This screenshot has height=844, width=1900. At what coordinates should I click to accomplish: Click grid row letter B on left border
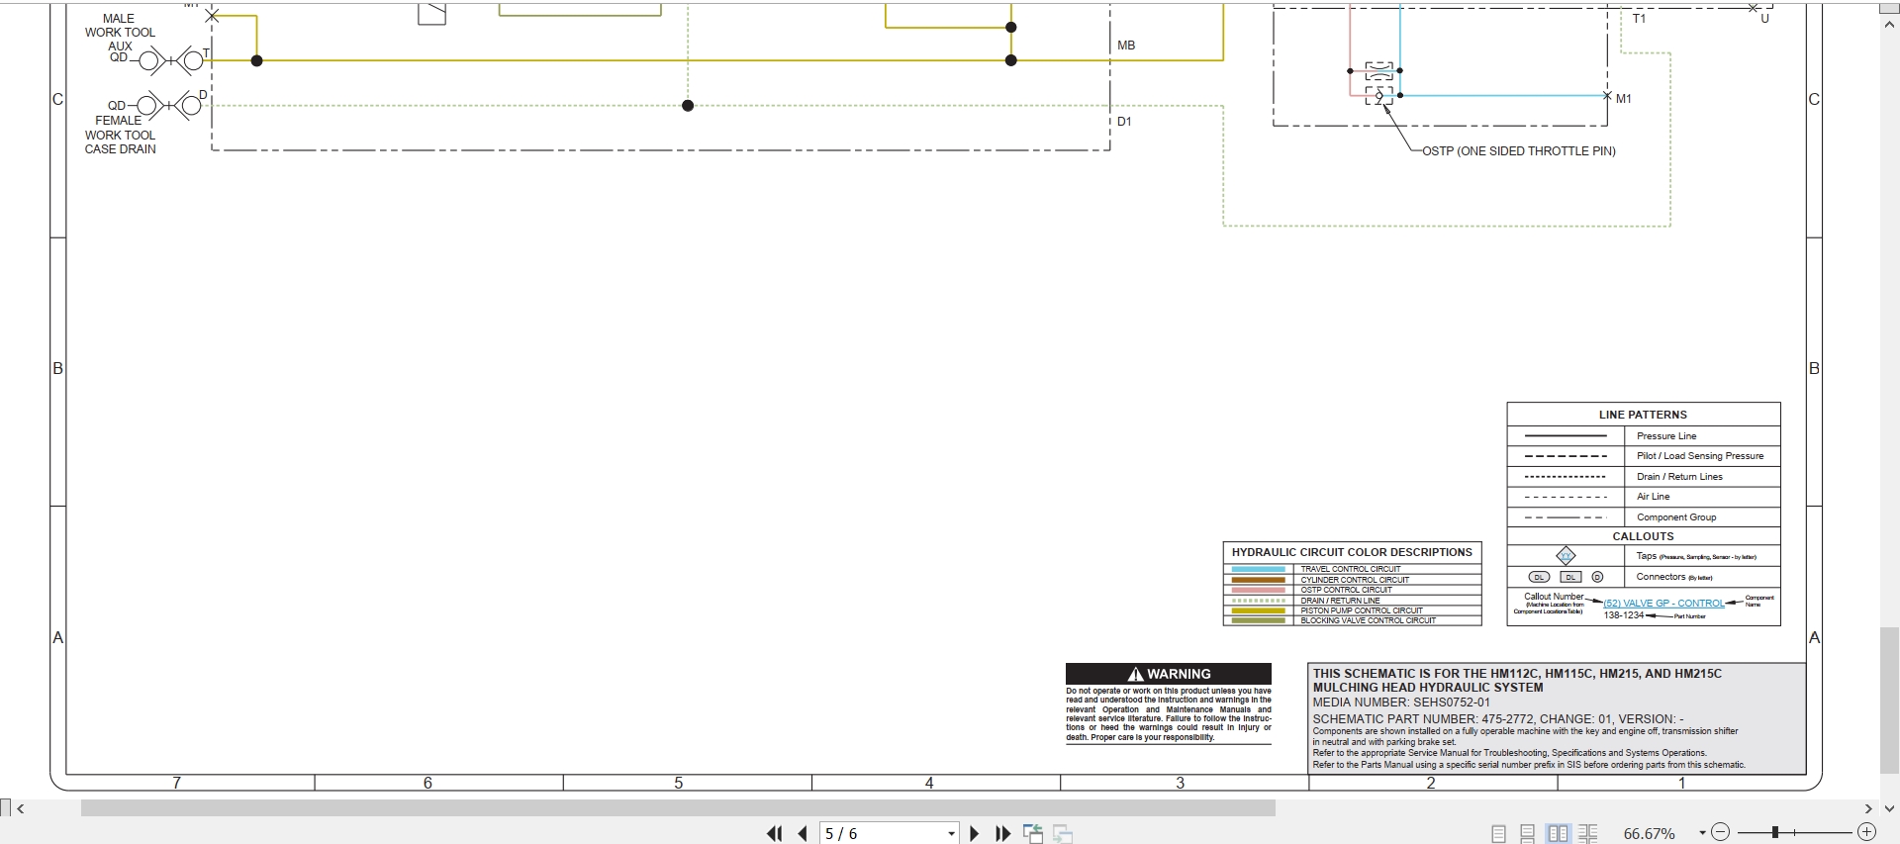tap(57, 368)
